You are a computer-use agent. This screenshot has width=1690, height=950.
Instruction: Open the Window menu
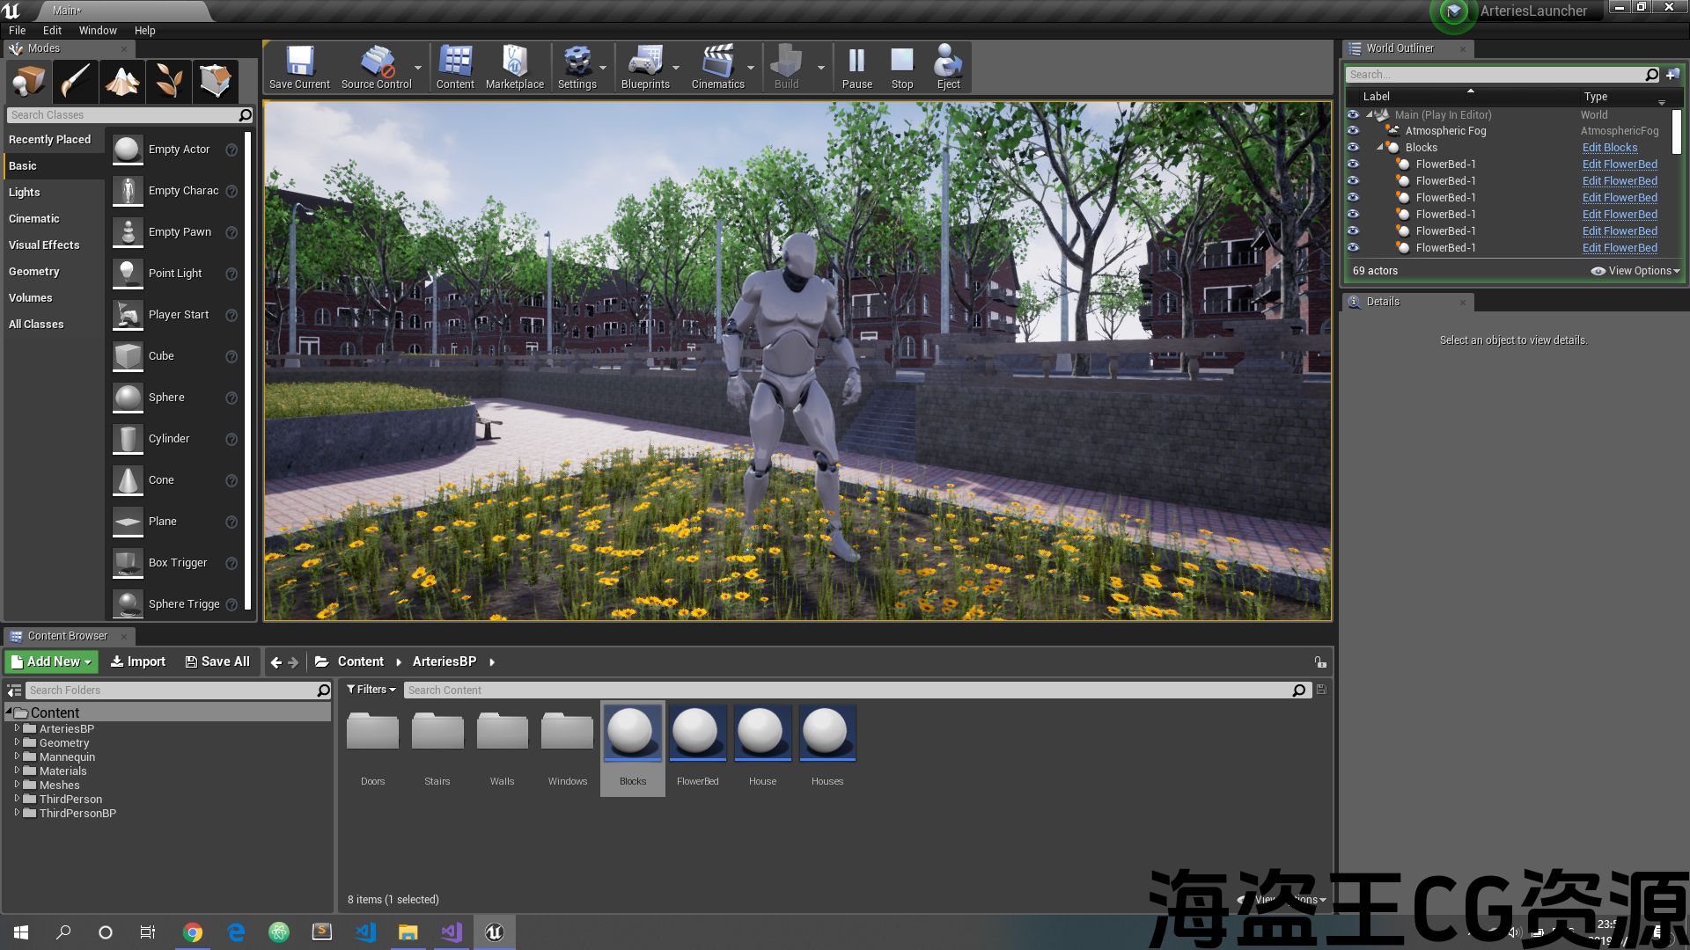coord(98,30)
